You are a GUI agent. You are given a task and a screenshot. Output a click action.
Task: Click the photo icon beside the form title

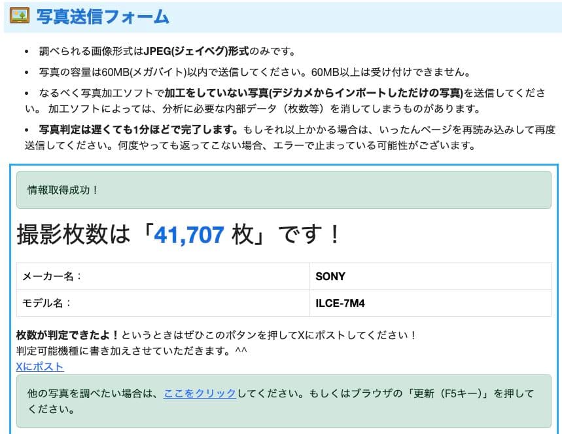pyautogui.click(x=20, y=16)
